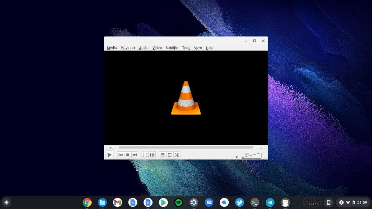Open Twitter from the shelf
Viewport: 372px width, 209px height.
(239, 202)
